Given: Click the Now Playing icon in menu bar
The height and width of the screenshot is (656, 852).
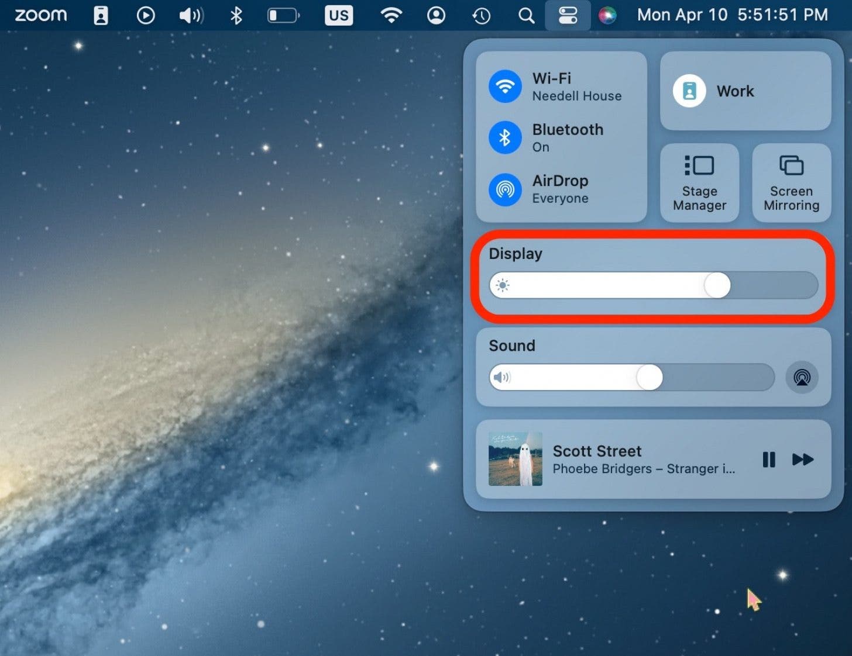Looking at the screenshot, I should (146, 15).
